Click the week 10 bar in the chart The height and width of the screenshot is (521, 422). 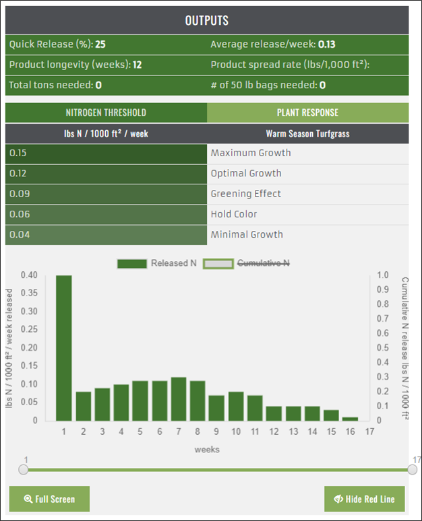(x=236, y=407)
